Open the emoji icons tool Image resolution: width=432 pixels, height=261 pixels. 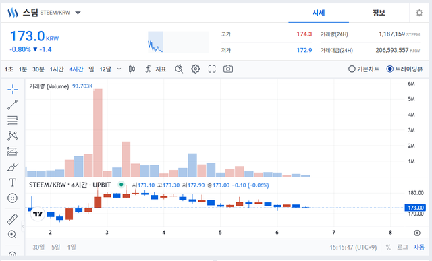coord(12,198)
